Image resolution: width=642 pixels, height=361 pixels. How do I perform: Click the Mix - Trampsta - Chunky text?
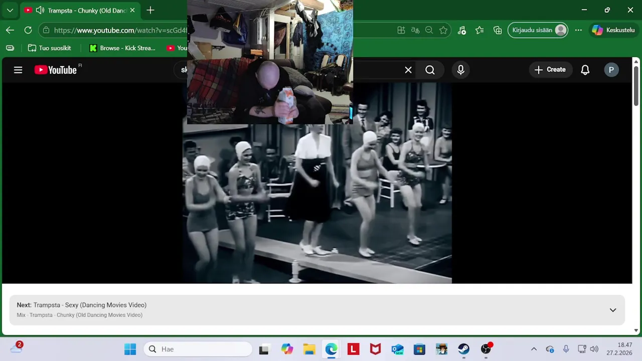tap(80, 315)
